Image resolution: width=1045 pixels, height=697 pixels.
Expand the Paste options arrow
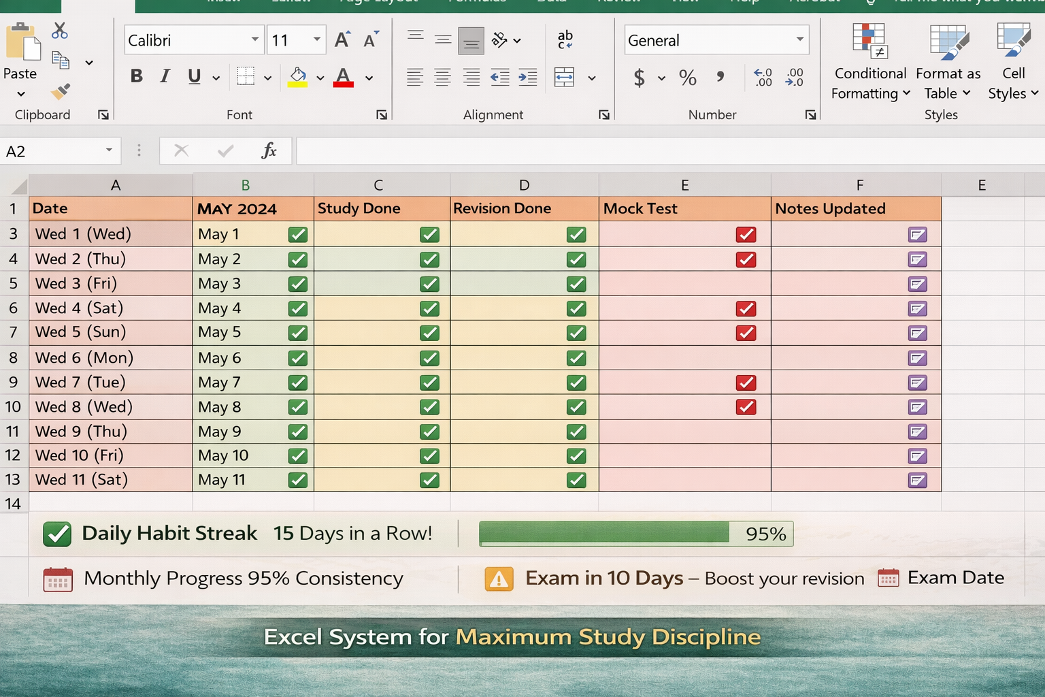(20, 94)
